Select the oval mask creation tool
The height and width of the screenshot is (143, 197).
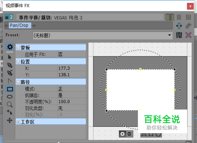10,97
